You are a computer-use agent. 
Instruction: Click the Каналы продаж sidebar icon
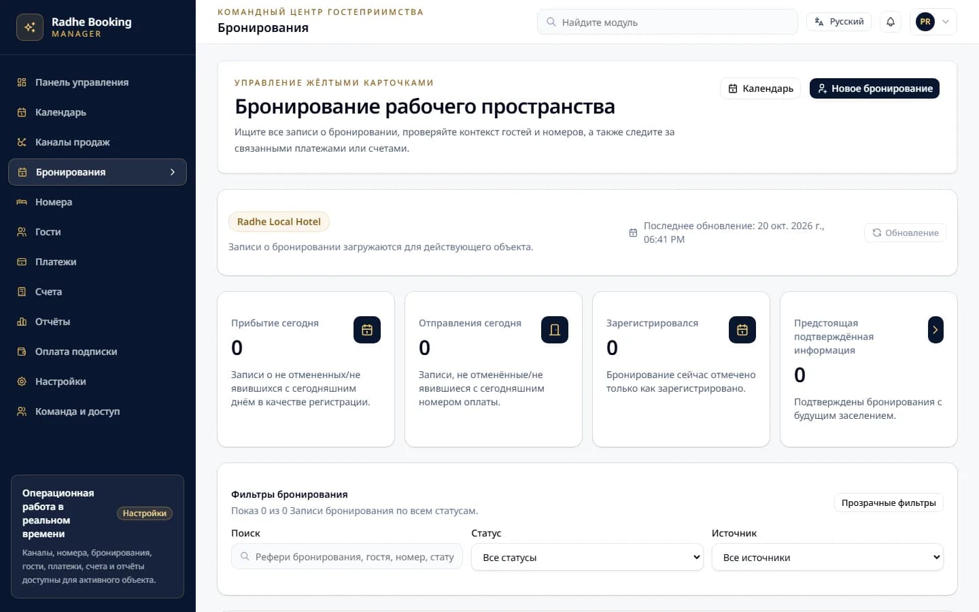coord(22,142)
